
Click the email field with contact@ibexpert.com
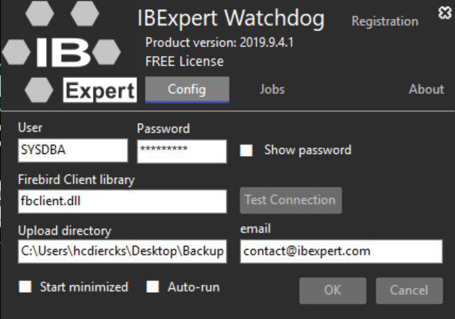342,252
